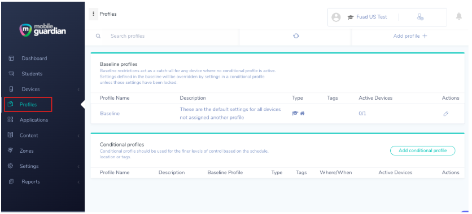Click the Conditional profiles heading
This screenshot has height=214, width=472.
(122, 144)
